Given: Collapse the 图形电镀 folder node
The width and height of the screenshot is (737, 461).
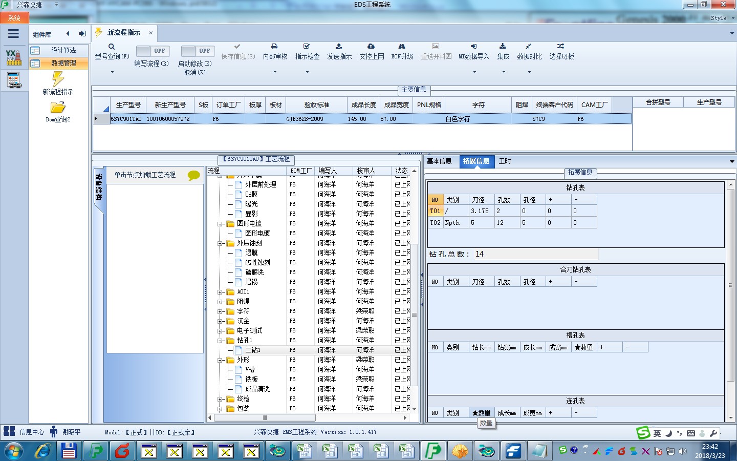Looking at the screenshot, I should coord(221,224).
